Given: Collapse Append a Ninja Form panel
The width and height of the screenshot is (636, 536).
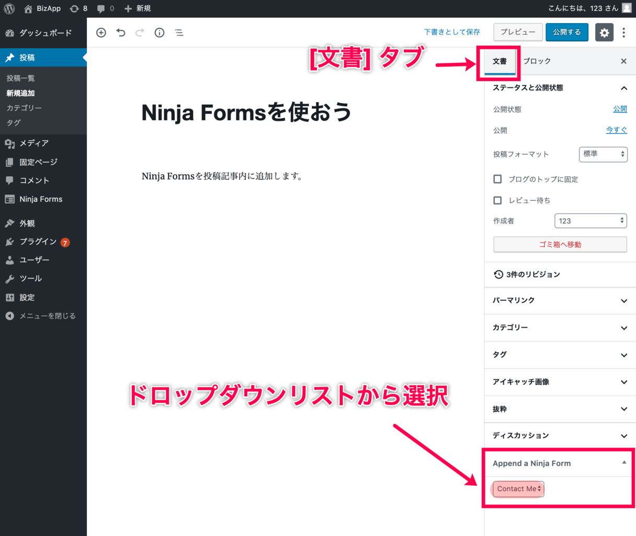Looking at the screenshot, I should (560, 463).
